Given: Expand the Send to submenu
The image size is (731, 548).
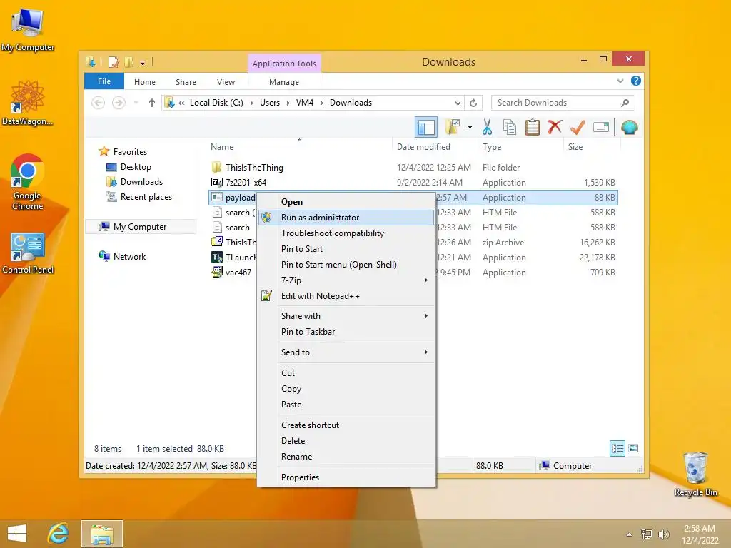Looking at the screenshot, I should coord(346,352).
